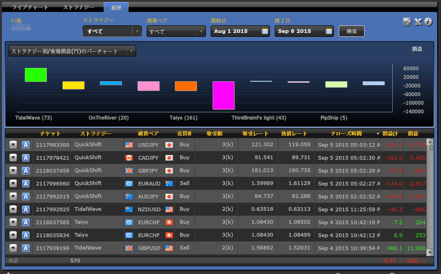Click the export report icon

coord(407,22)
